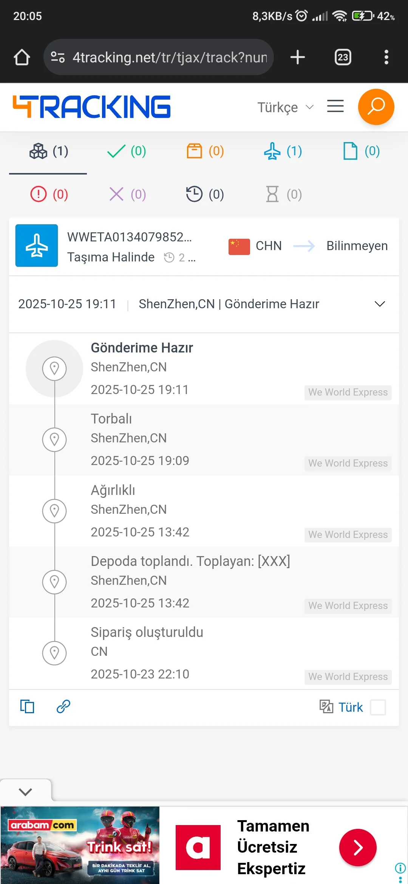Collapse the bottom ad panel arrow

(25, 792)
